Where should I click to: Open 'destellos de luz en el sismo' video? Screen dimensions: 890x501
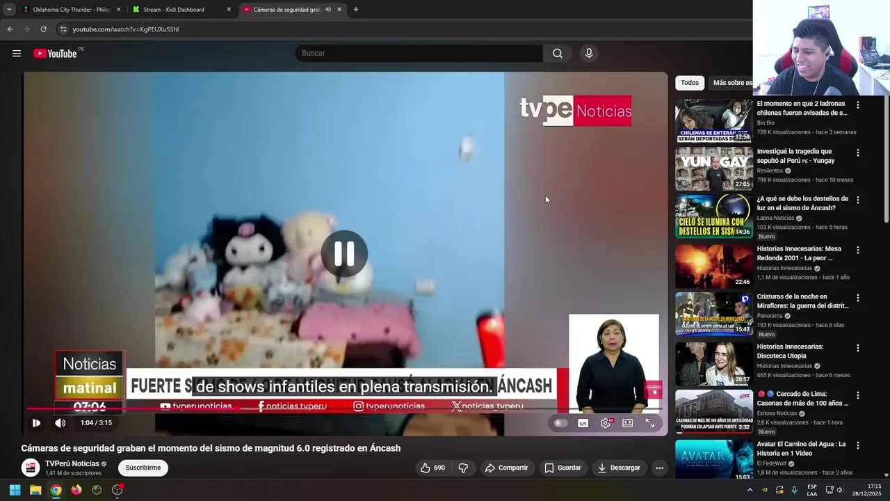802,203
